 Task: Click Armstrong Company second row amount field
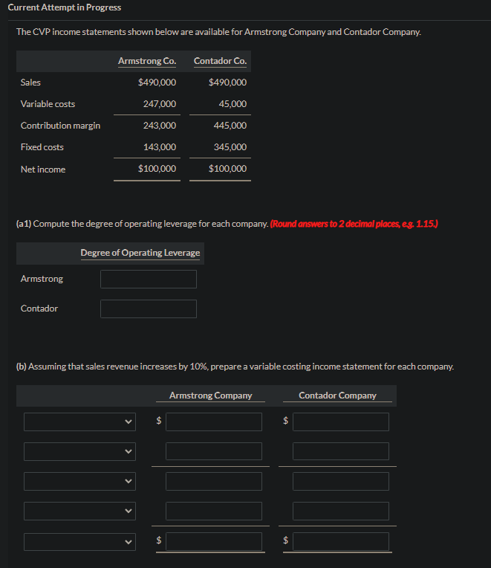214,451
